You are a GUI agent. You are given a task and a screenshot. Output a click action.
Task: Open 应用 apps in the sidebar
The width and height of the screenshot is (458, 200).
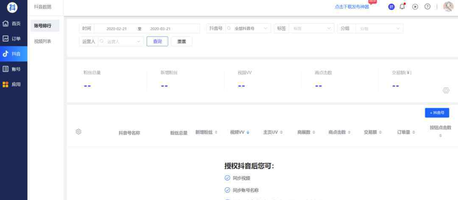tap(14, 84)
